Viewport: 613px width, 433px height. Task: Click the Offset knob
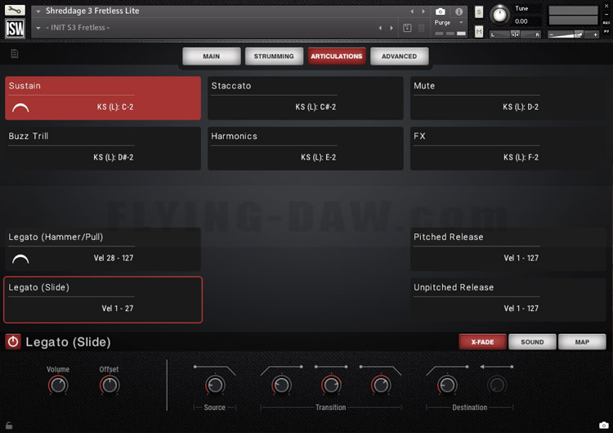click(110, 386)
